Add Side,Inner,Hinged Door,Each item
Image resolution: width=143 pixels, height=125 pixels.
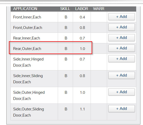121,59
